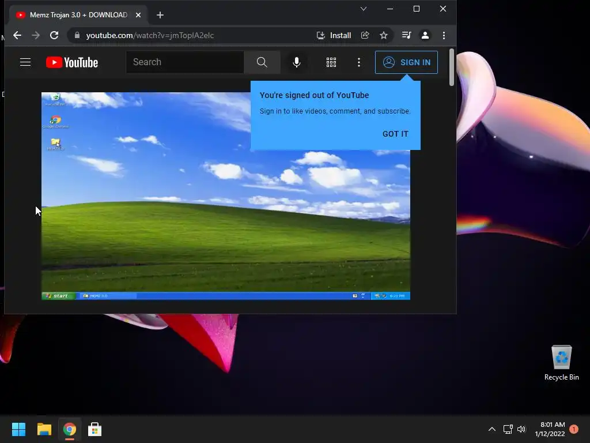Click the youtube.com address bar URL
Screen dimensions: 590x443
[150, 35]
